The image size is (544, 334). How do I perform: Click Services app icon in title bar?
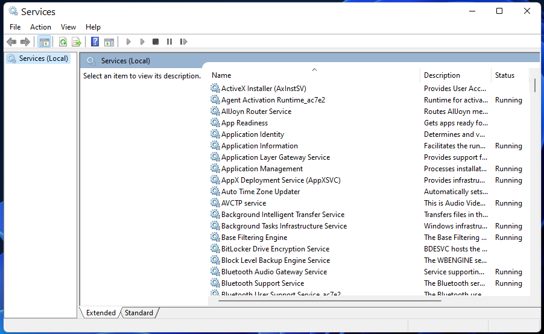(13, 11)
